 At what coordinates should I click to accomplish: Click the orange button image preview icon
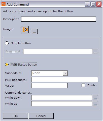[x=25, y=30]
